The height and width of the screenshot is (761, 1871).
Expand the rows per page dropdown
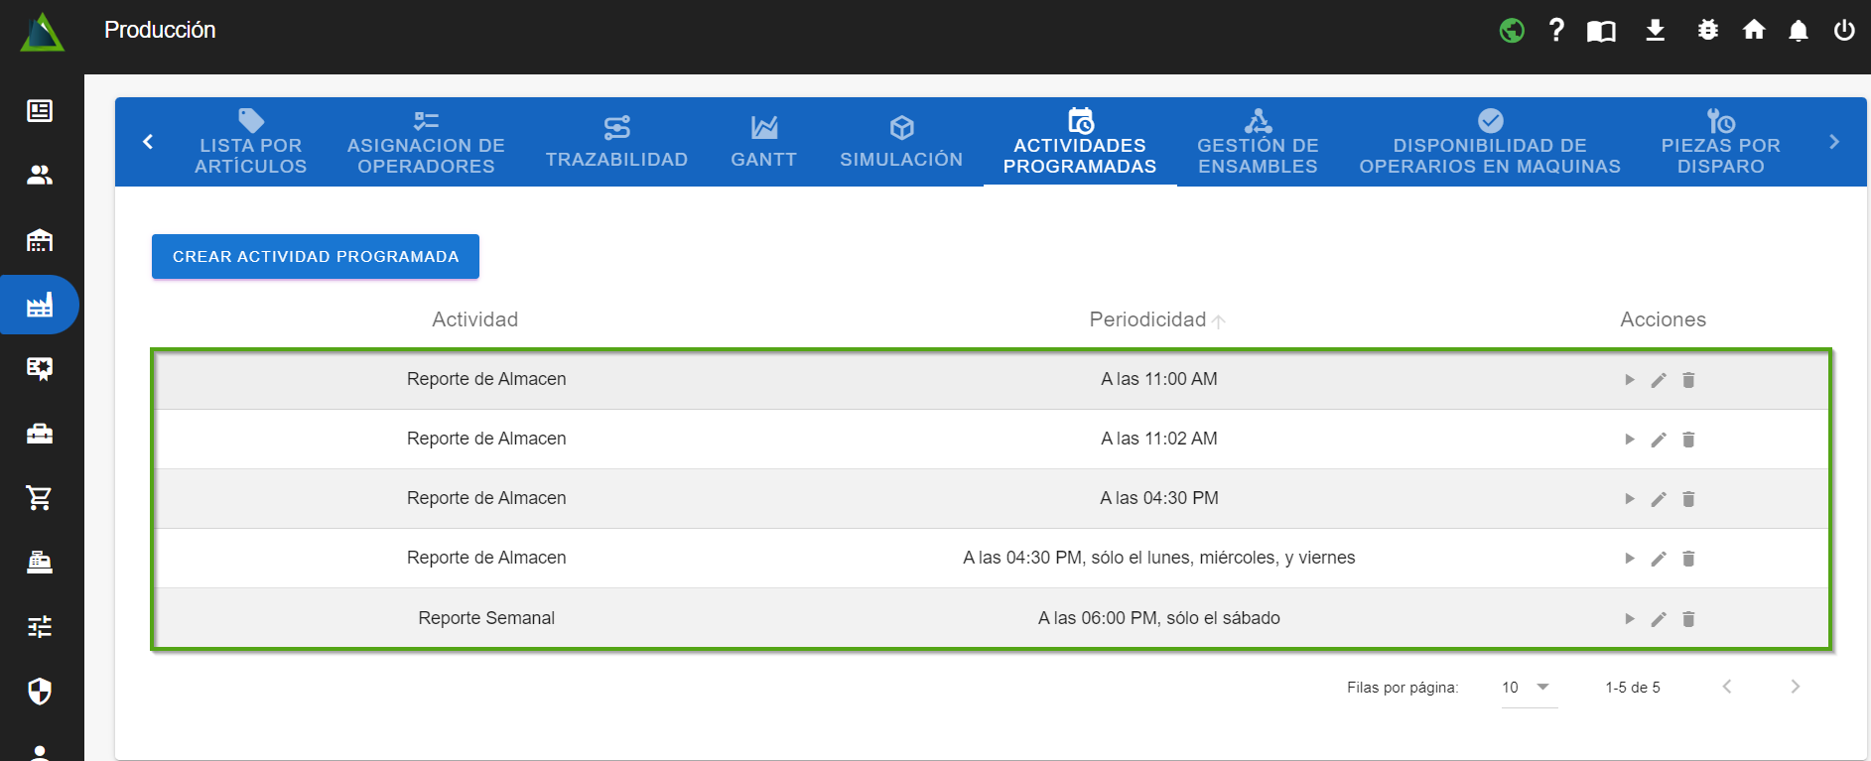pos(1529,688)
